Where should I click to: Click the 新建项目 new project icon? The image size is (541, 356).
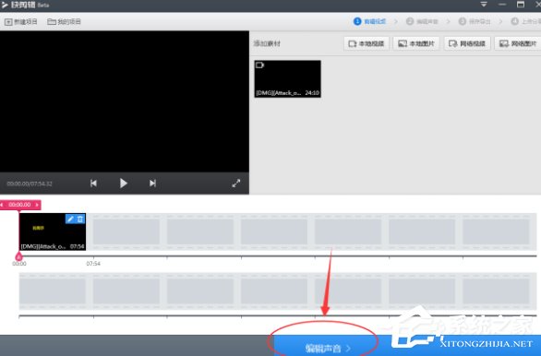coord(8,22)
